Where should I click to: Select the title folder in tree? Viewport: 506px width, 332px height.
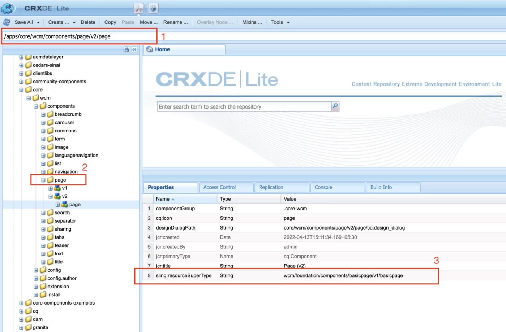[x=59, y=262]
